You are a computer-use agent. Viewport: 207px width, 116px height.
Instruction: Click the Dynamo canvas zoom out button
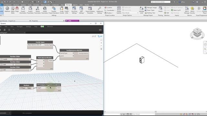click(x=101, y=45)
